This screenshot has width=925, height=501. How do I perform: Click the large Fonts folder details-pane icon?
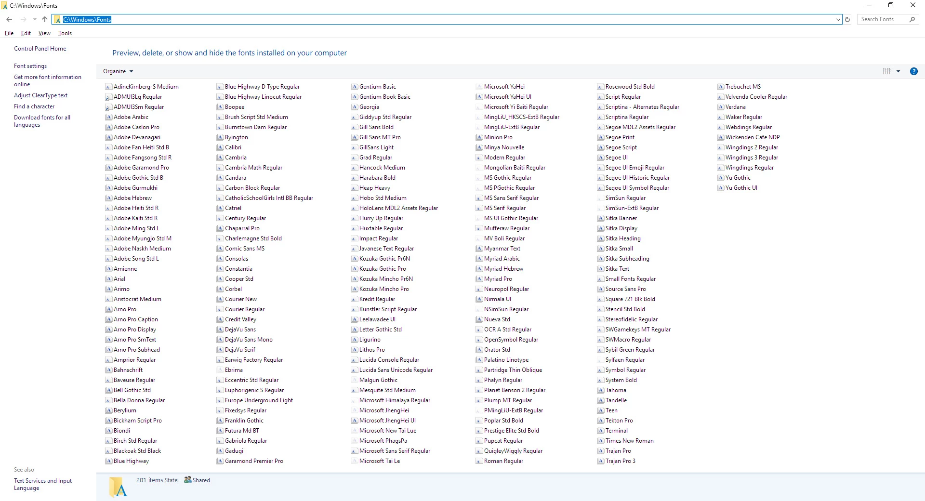tap(118, 487)
